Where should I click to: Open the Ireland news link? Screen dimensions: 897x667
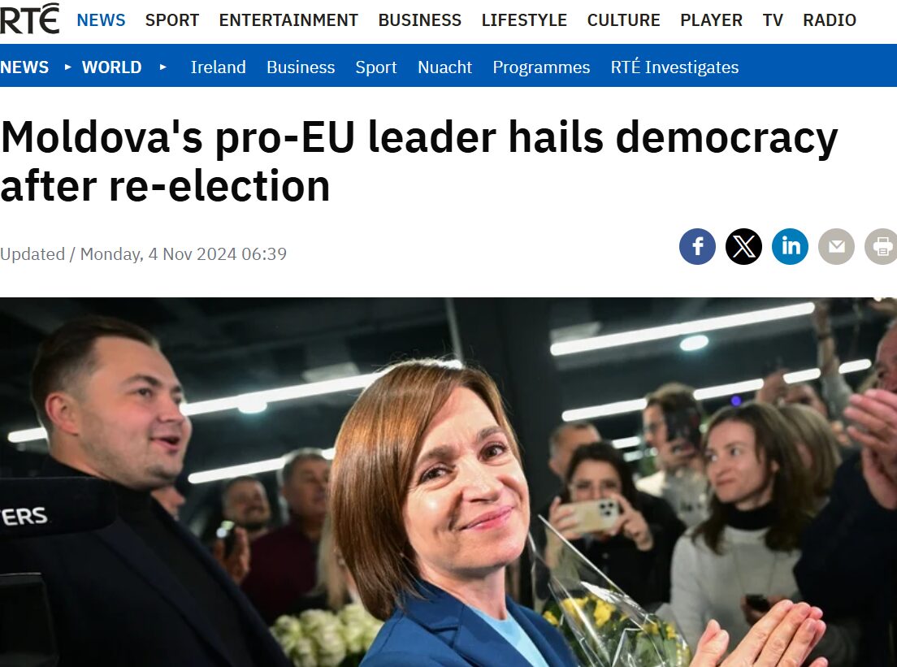point(218,67)
